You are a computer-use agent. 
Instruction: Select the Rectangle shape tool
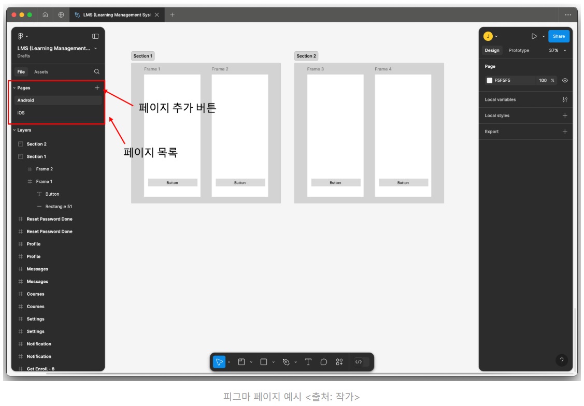[x=264, y=361]
